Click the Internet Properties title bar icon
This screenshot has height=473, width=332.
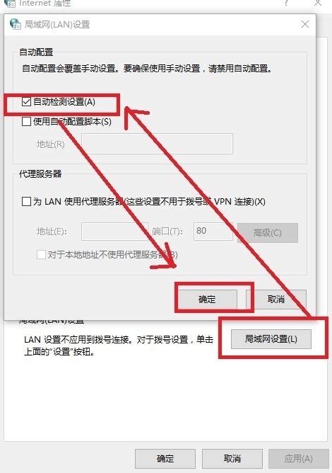(x=10, y=3)
